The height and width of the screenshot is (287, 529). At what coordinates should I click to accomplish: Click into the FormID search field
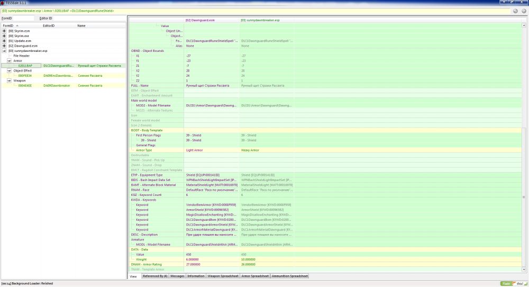23,18
